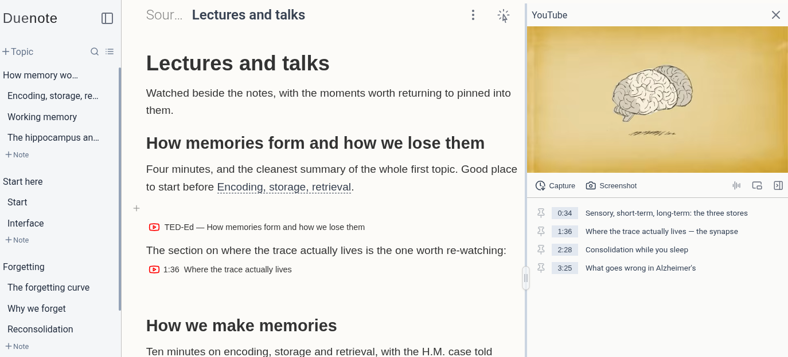Click the sidebar vertical scrollbar

tap(120, 189)
